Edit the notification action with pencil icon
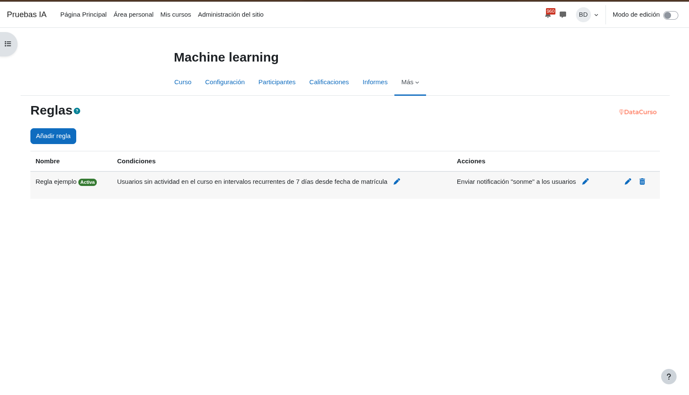 coord(585,181)
